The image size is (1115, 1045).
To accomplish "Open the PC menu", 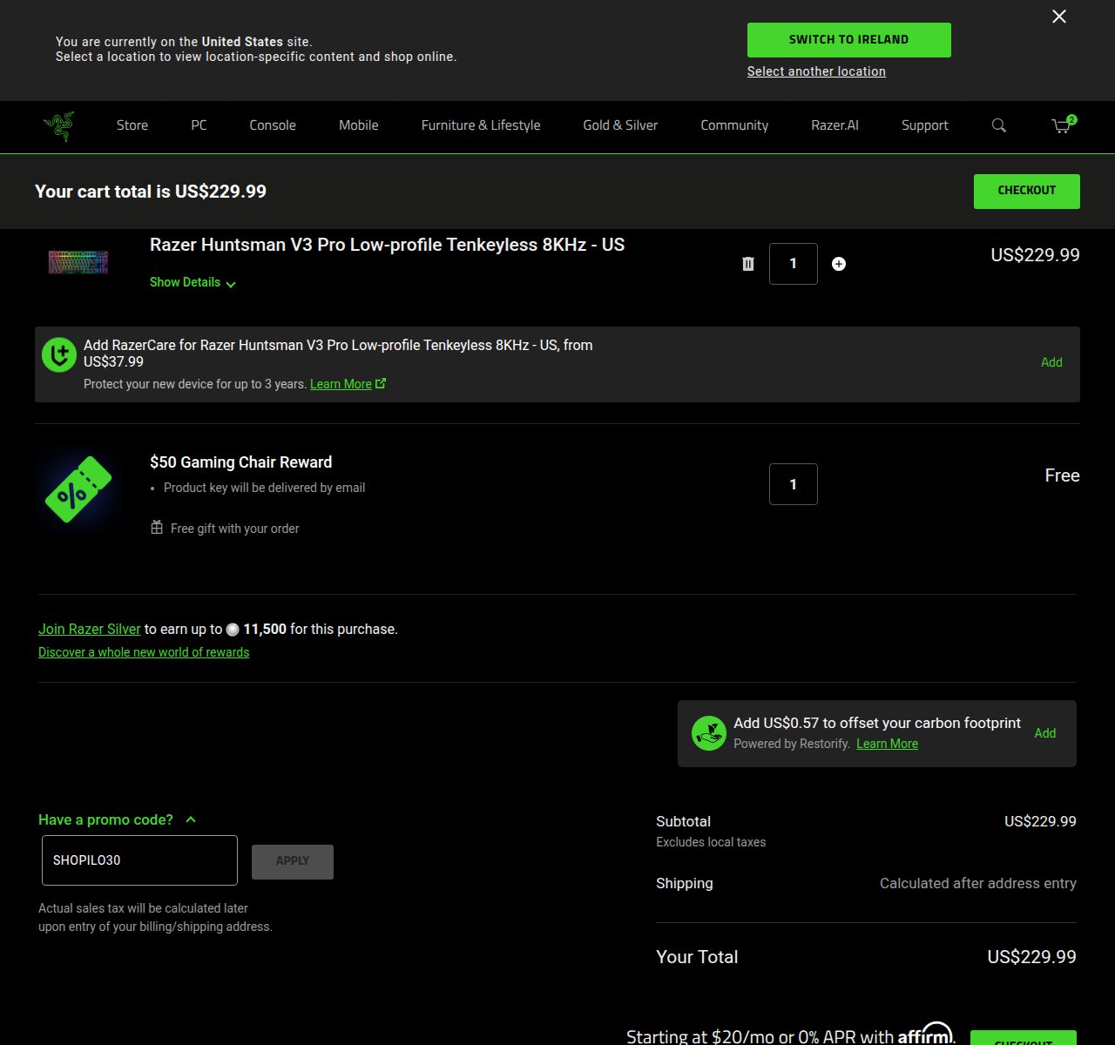I will pyautogui.click(x=199, y=125).
